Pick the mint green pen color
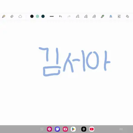This screenshot has height=133, width=133. [37, 16]
